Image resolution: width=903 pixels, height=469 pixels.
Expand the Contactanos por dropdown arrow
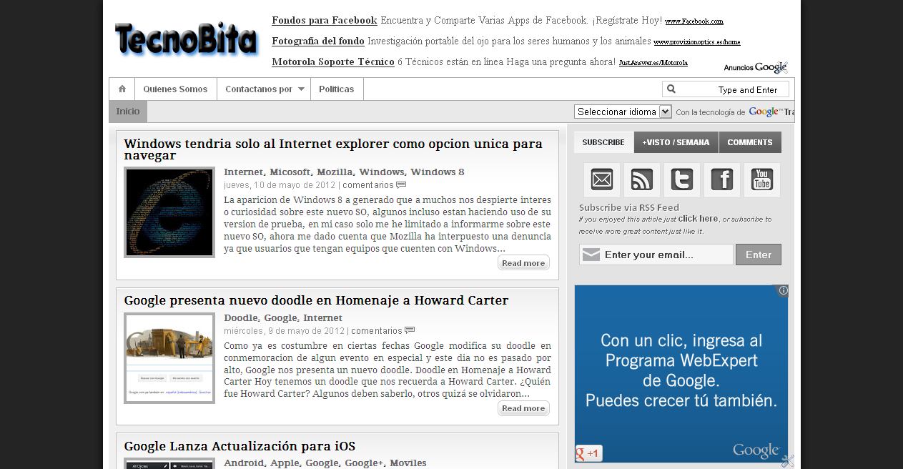(x=301, y=89)
